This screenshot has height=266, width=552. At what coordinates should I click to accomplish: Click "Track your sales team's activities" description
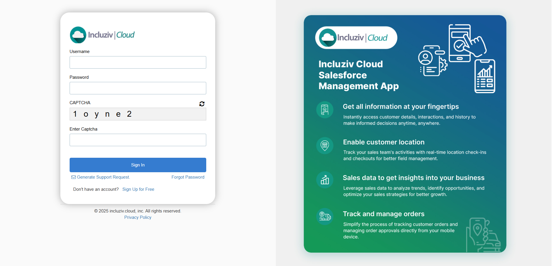tap(415, 155)
